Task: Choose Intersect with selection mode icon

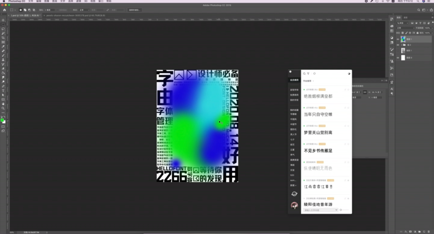Action: 34,10
